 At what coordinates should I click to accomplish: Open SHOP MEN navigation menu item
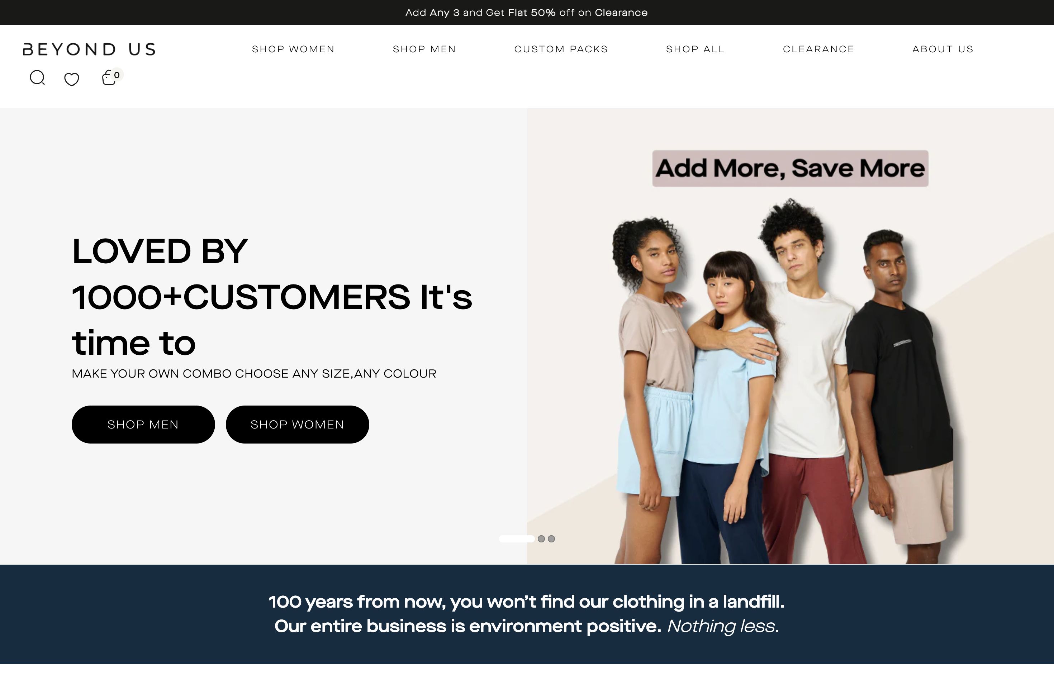[x=424, y=49]
